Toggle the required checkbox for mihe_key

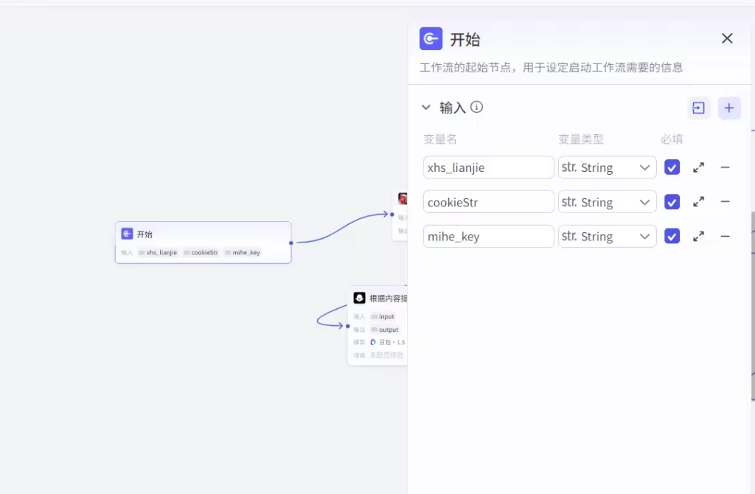tap(672, 237)
